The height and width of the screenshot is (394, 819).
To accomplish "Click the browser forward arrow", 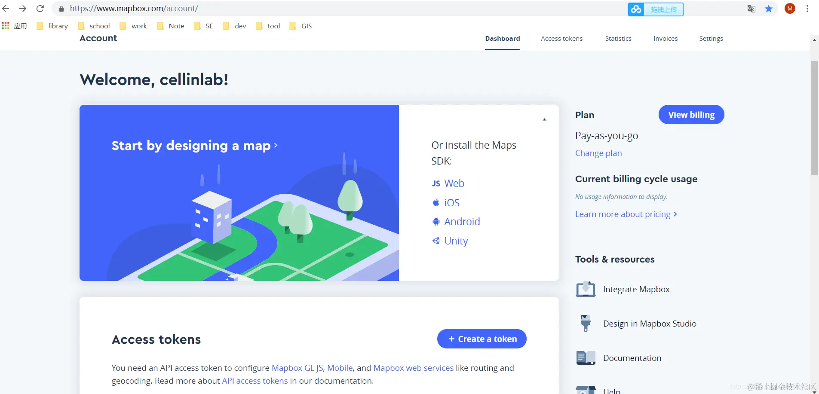I will [x=23, y=9].
